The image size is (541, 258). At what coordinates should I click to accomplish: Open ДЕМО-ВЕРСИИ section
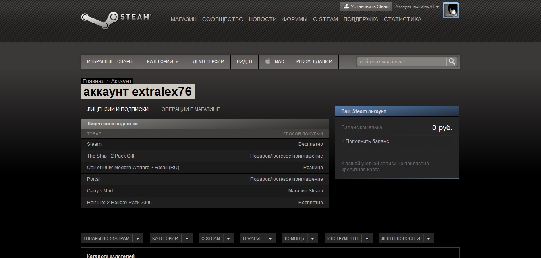(209, 61)
